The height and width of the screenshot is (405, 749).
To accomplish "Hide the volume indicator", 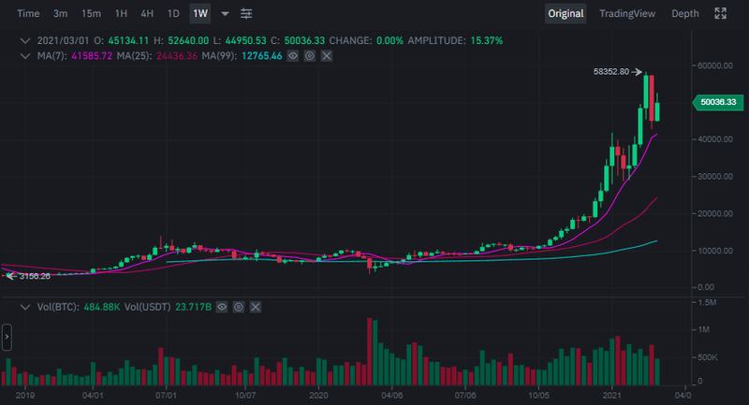I will click(x=223, y=307).
